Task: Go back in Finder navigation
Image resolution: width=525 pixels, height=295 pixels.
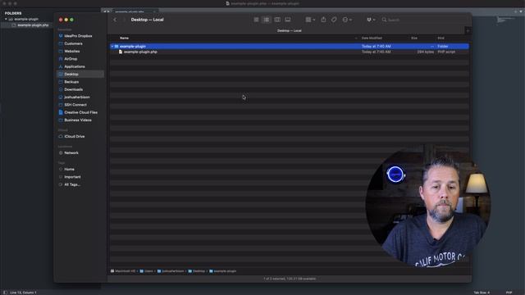Action: pos(115,20)
